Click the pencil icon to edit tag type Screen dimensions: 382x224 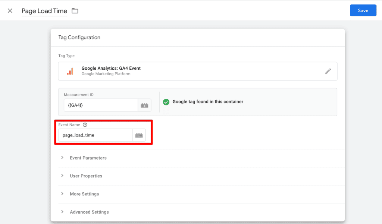pyautogui.click(x=328, y=71)
